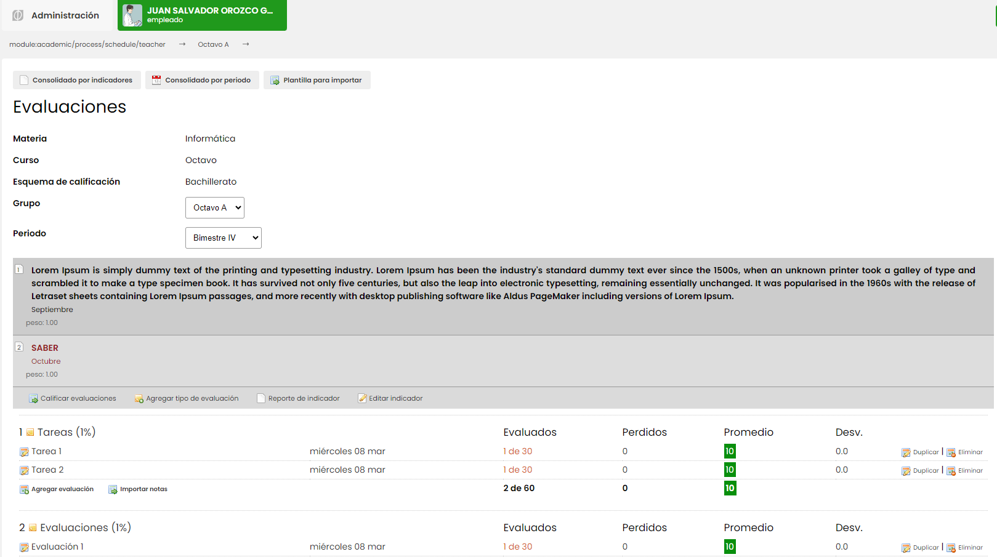The height and width of the screenshot is (557, 997).
Task: Click '1 de 30' for Evaluación 1
Action: tap(518, 547)
